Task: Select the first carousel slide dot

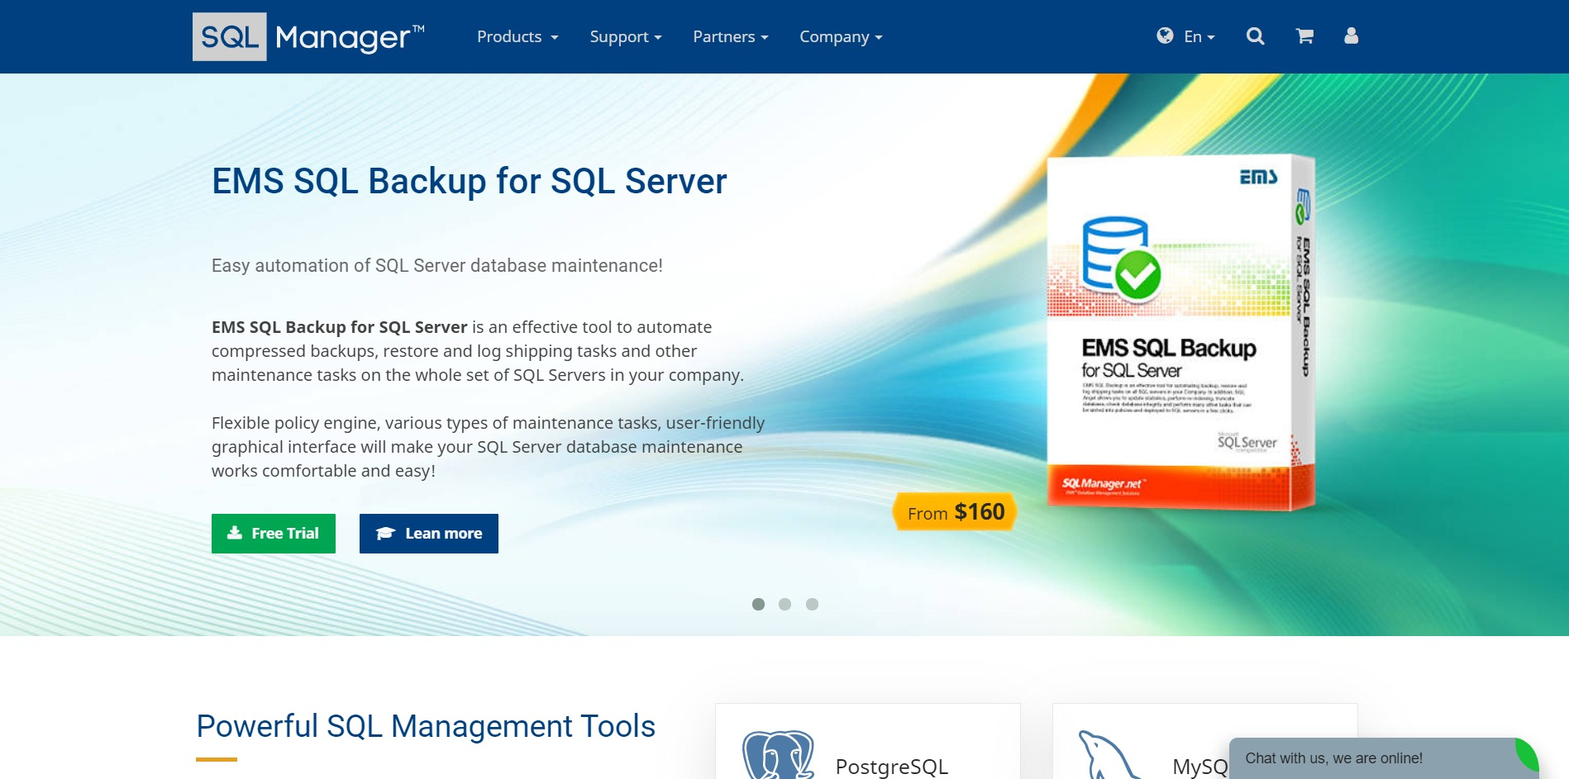Action: pos(758,604)
